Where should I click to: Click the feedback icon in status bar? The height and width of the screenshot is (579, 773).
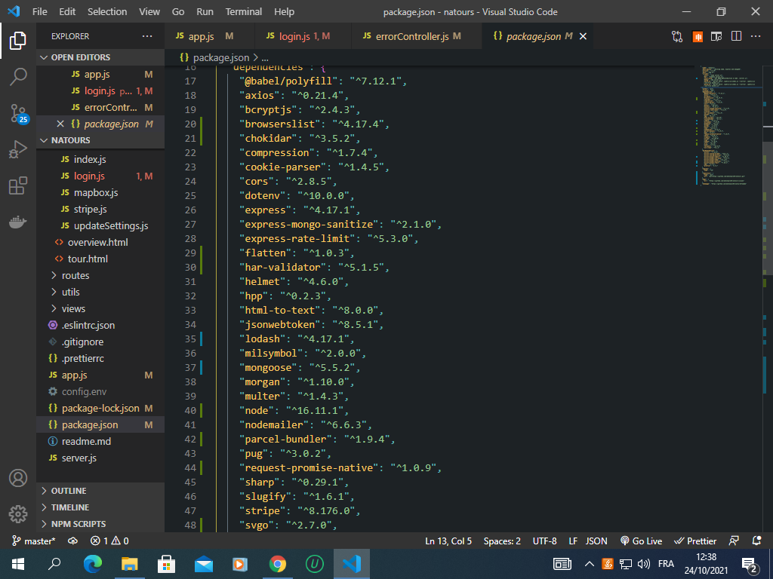pos(734,541)
